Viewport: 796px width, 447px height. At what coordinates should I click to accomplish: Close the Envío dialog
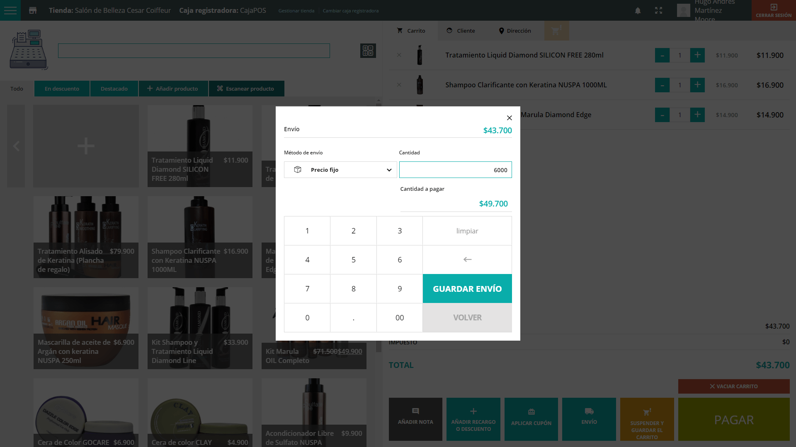point(510,118)
